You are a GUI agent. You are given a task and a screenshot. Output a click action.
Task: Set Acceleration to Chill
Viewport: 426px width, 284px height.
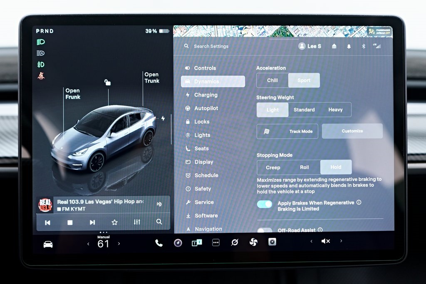click(272, 80)
